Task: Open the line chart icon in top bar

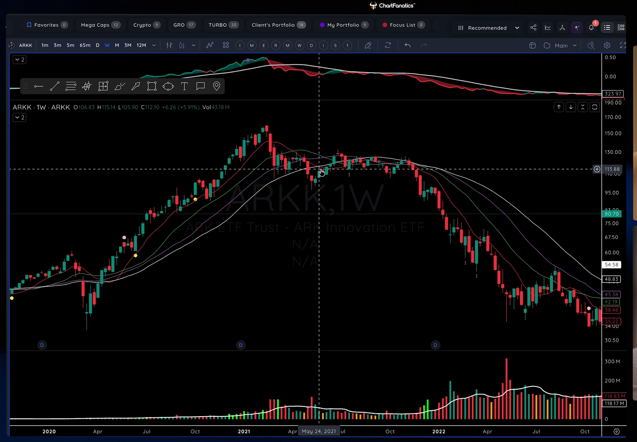Action: click(x=548, y=27)
